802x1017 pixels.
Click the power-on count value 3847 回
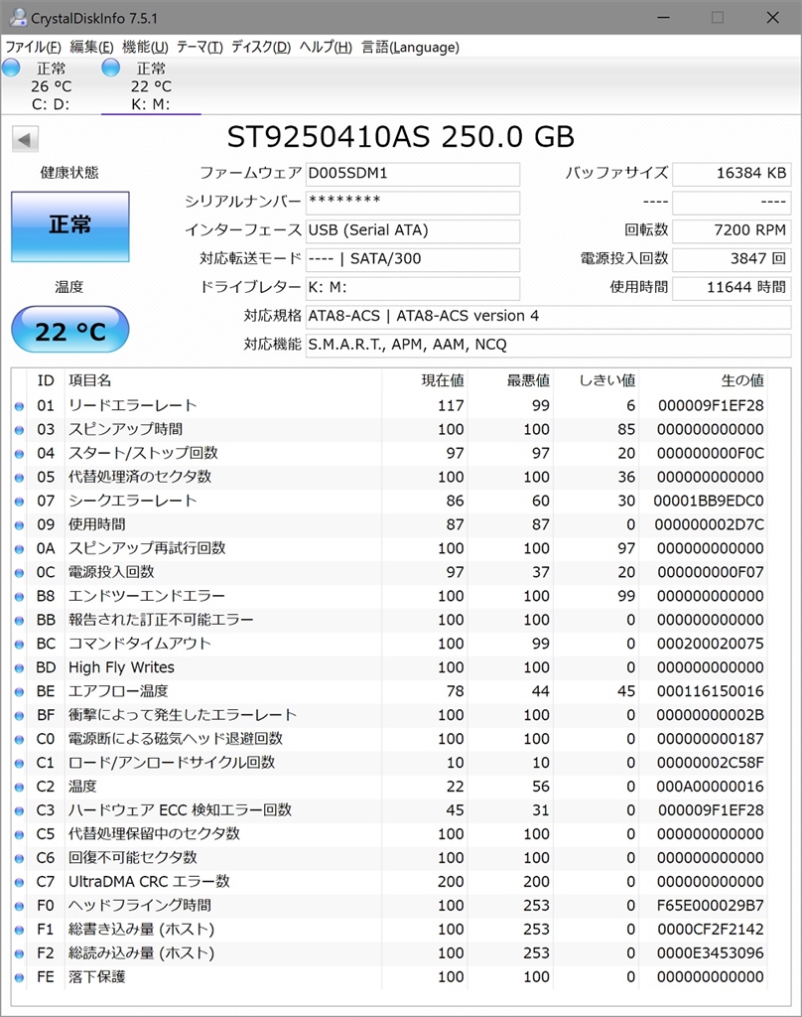pyautogui.click(x=732, y=259)
